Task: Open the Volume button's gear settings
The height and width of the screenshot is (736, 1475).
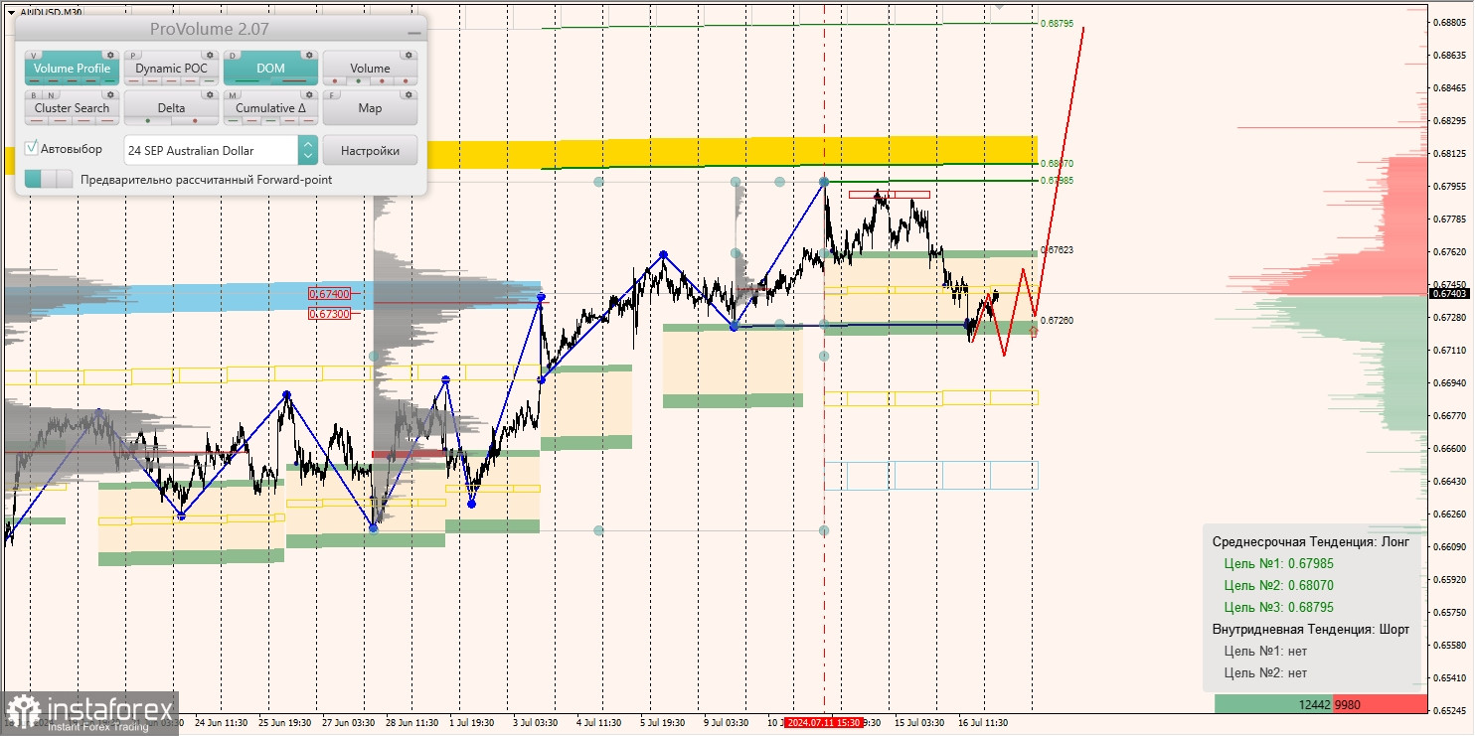Action: 409,55
